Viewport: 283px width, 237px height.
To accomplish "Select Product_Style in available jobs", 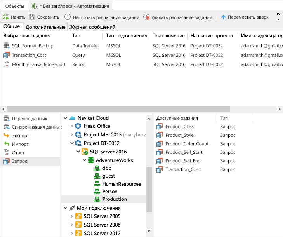I will (x=180, y=135).
